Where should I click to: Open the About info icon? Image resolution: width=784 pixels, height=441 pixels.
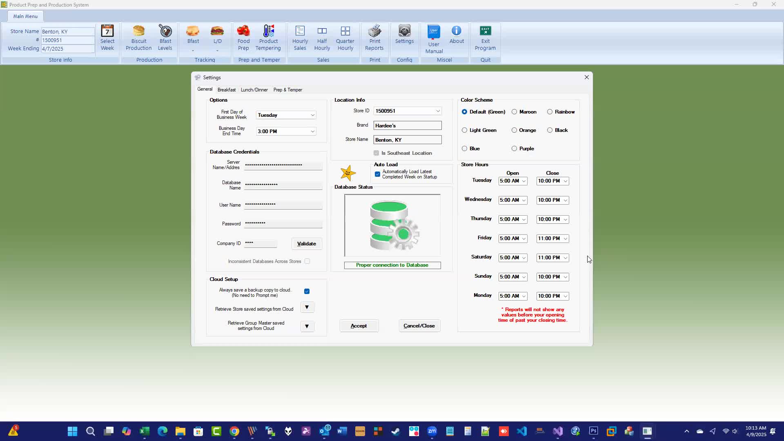(457, 31)
